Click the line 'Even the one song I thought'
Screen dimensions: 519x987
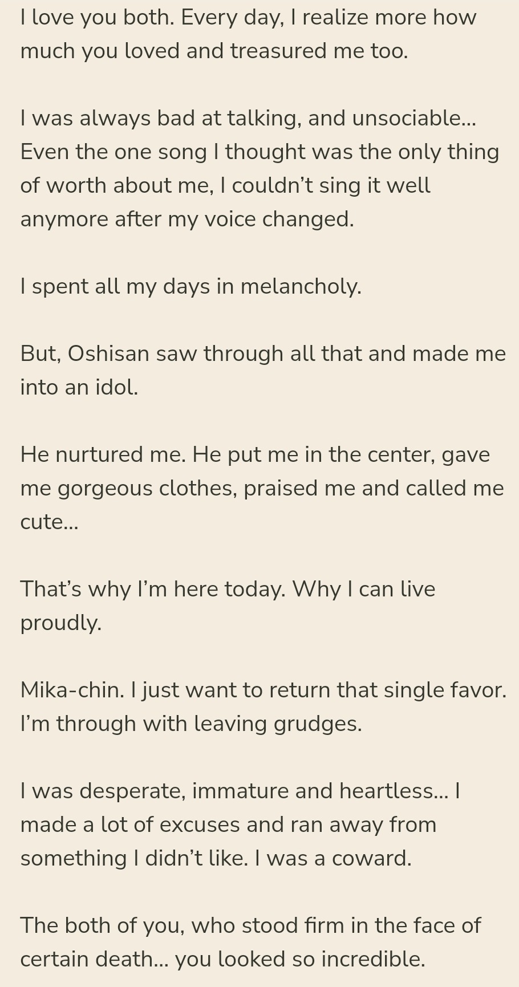click(259, 152)
